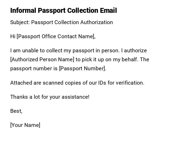The height and width of the screenshot is (141, 179).
Task: Click the text "passport number is"
Action: 34,68
